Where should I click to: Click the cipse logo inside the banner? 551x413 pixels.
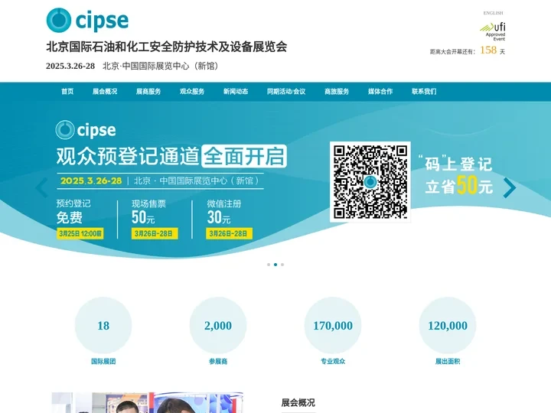[86, 130]
